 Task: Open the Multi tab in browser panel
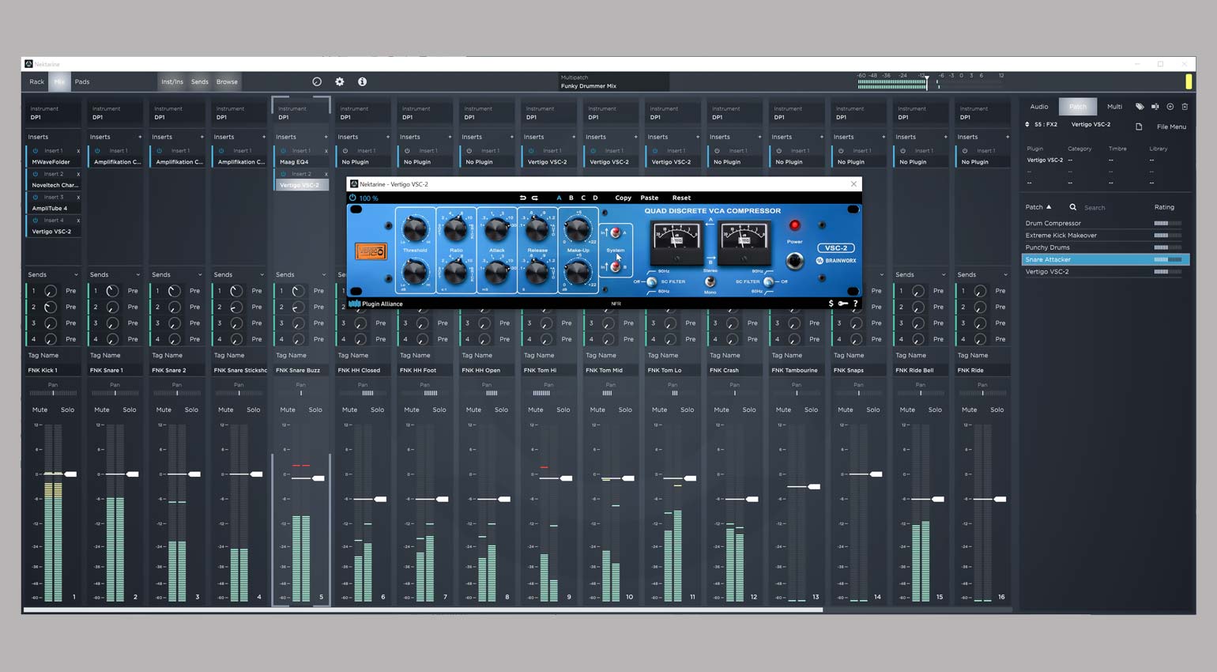click(x=1114, y=107)
